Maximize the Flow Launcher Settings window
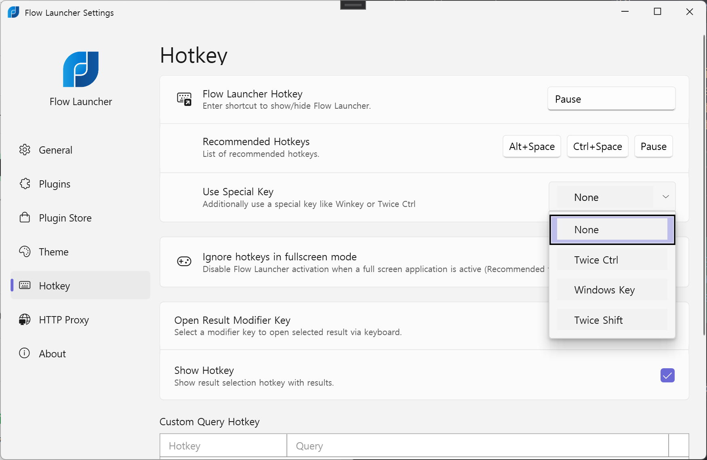This screenshot has height=460, width=707. coord(657,12)
